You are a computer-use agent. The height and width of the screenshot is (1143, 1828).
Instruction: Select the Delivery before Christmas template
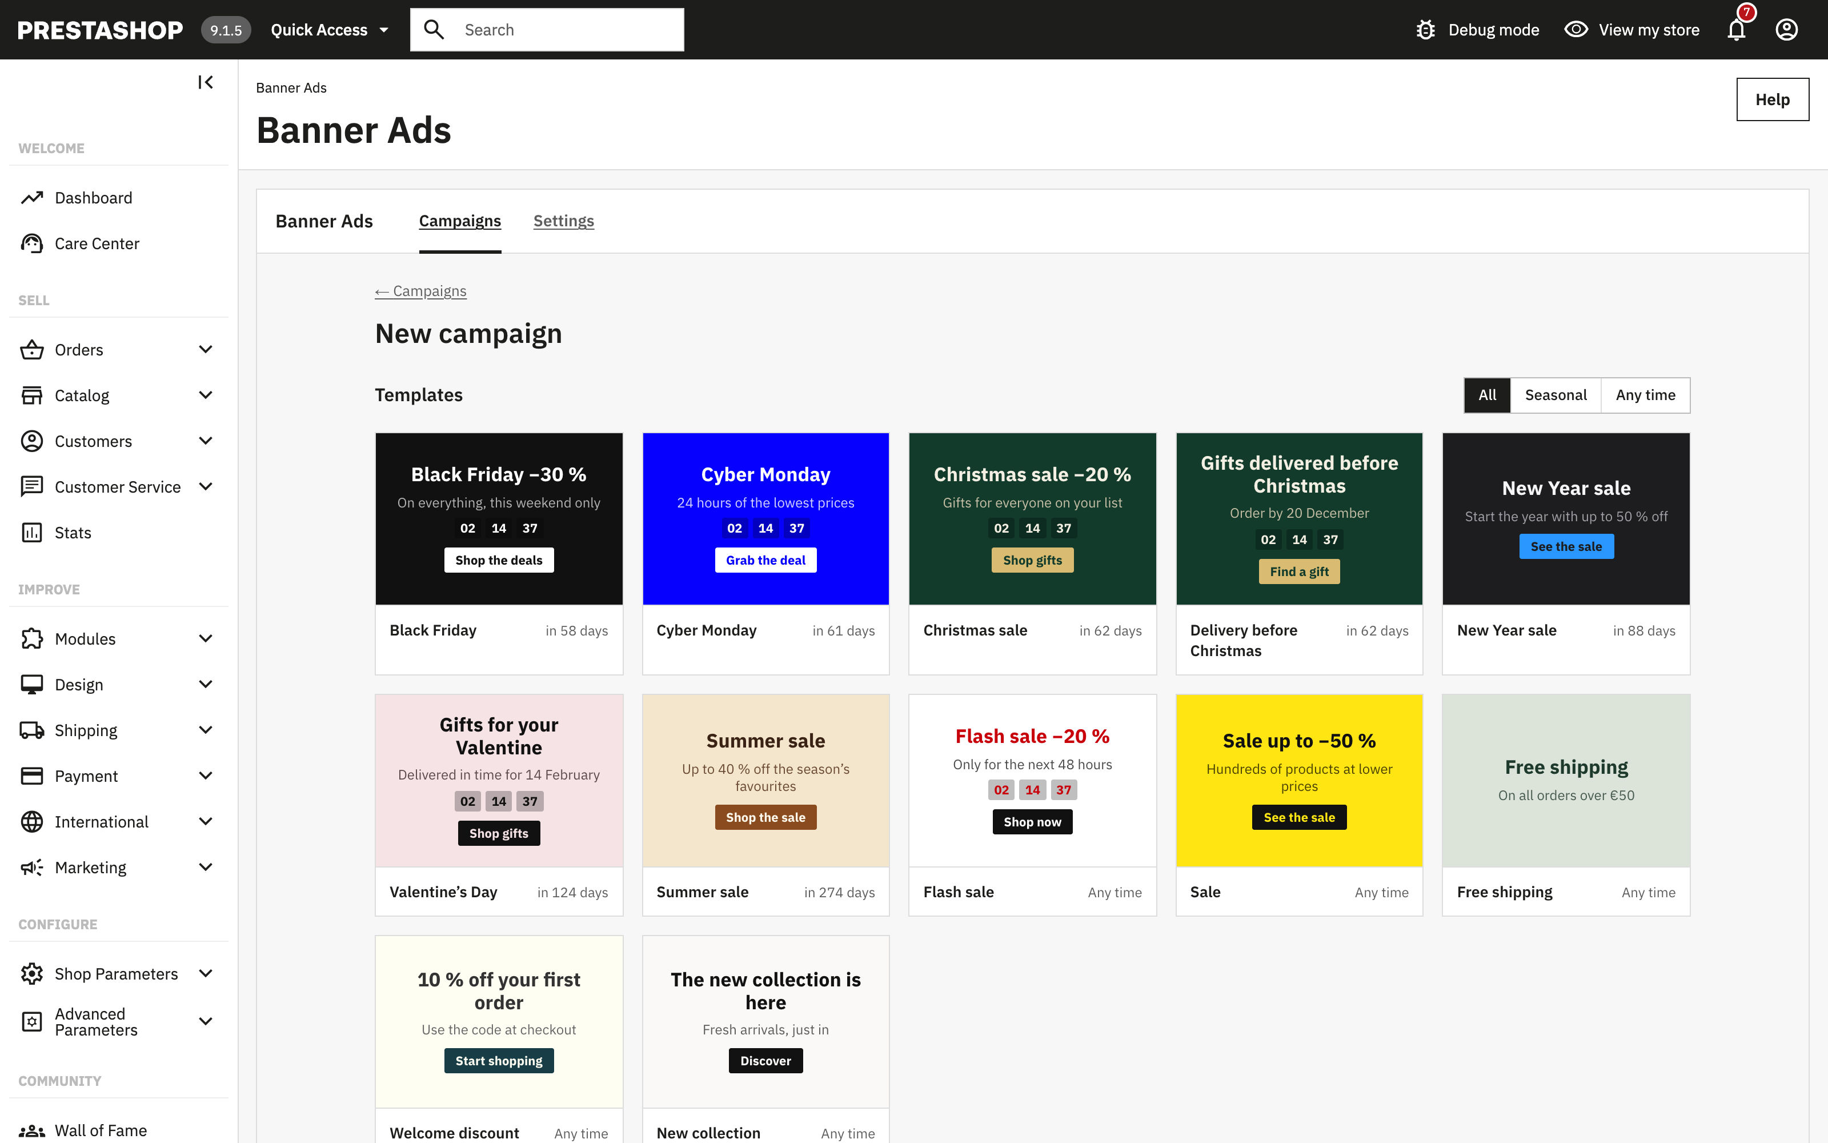pyautogui.click(x=1299, y=553)
